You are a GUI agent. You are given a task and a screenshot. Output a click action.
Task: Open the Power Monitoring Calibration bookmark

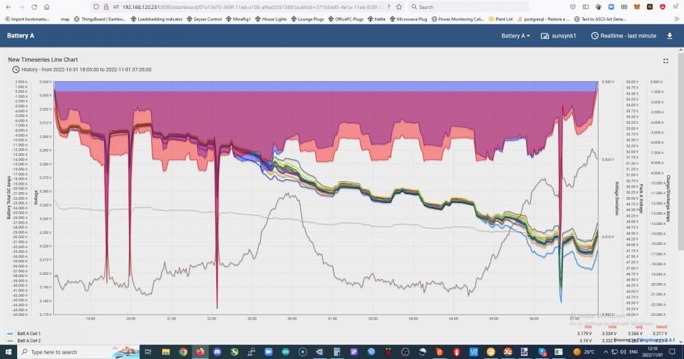pos(458,19)
